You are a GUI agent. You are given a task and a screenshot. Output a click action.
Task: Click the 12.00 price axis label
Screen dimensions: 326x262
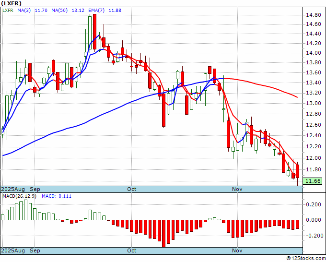314,158
